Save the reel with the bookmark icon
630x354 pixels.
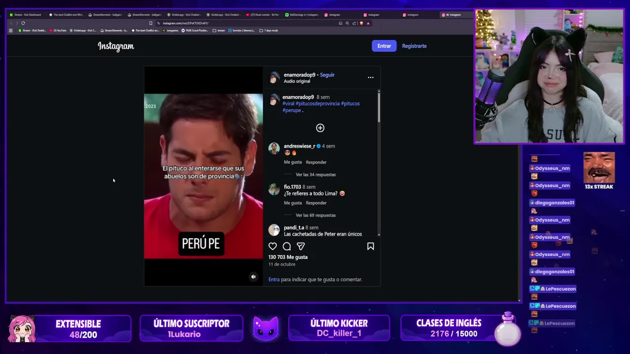click(371, 246)
